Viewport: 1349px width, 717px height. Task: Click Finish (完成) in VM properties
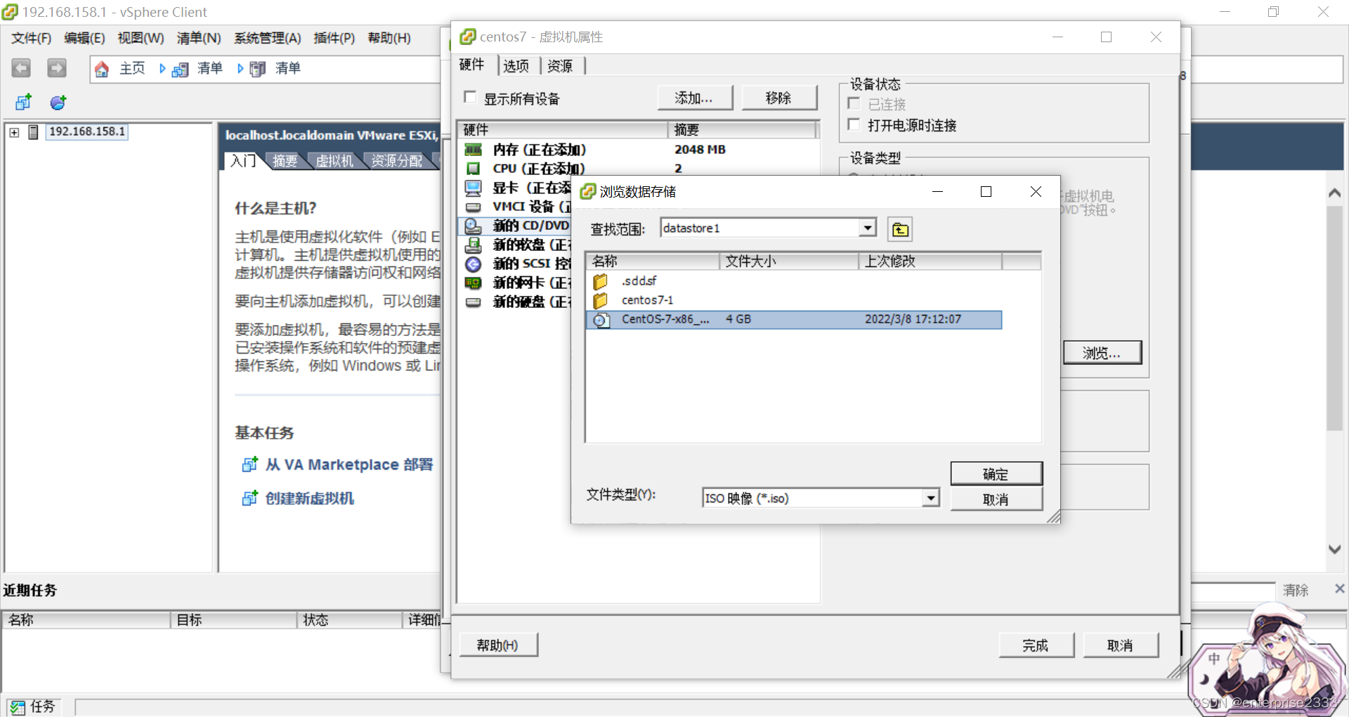(1036, 645)
